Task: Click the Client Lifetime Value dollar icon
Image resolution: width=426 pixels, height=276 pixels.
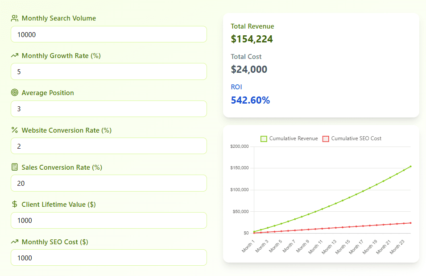Action: 14,204
